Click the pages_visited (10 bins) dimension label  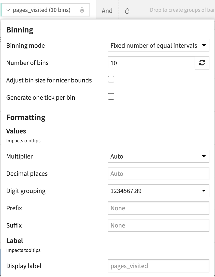pyautogui.click(x=42, y=10)
